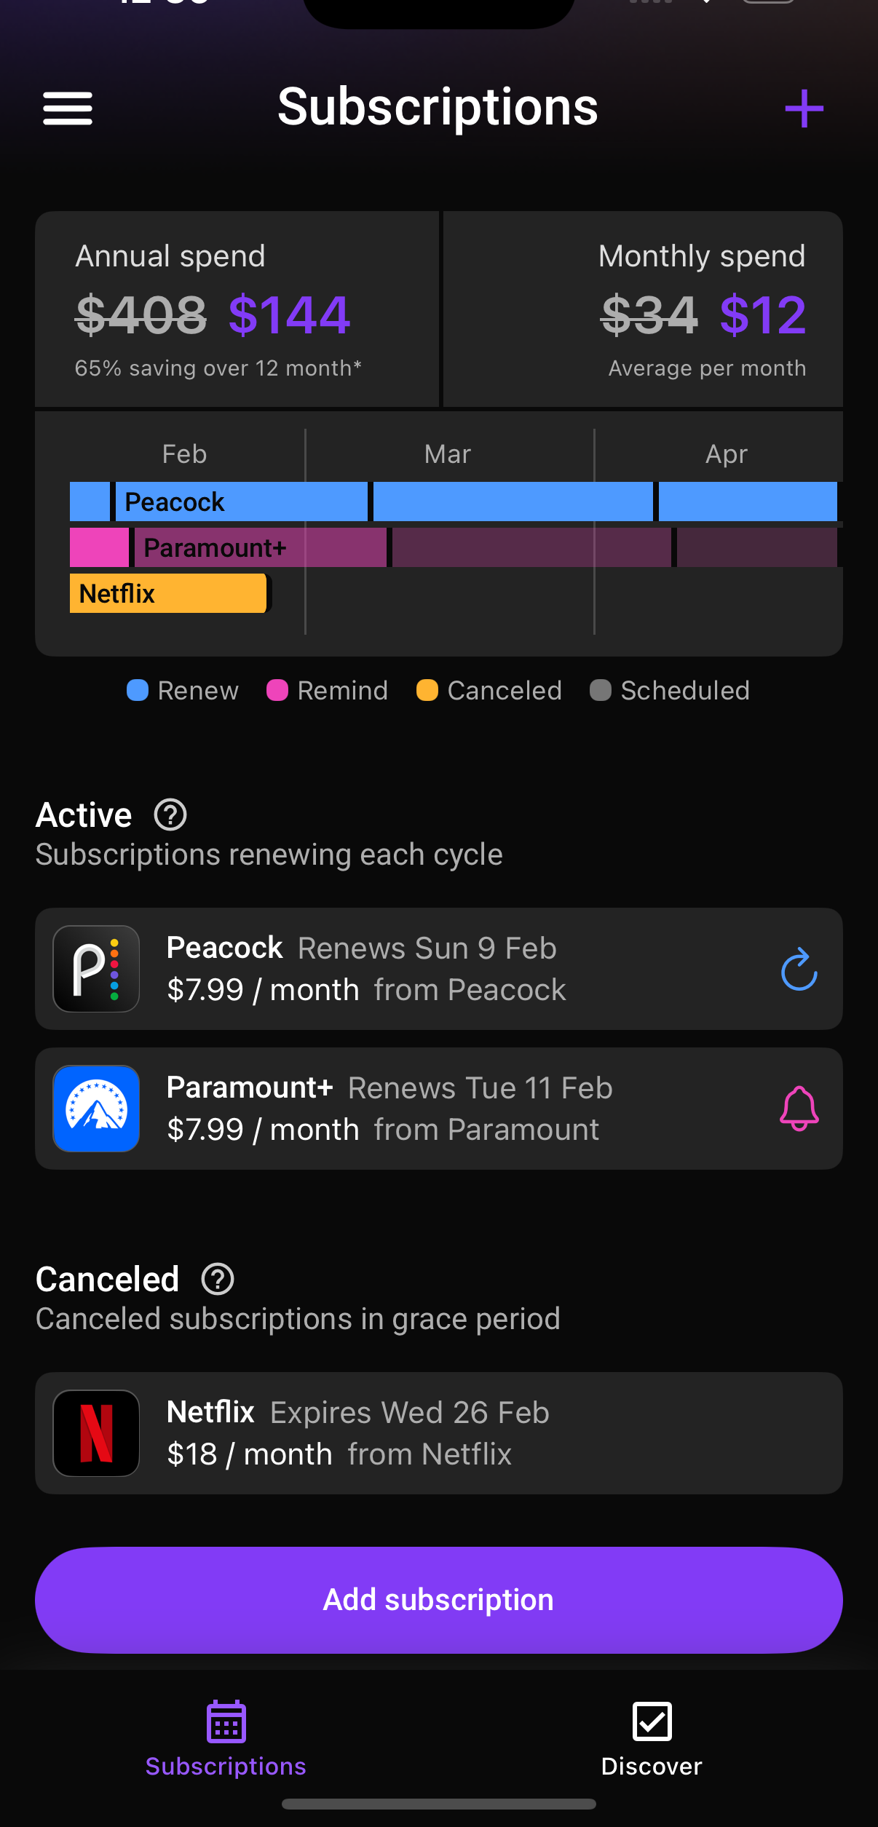Tap the Peacock renew arrow icon

[799, 969]
